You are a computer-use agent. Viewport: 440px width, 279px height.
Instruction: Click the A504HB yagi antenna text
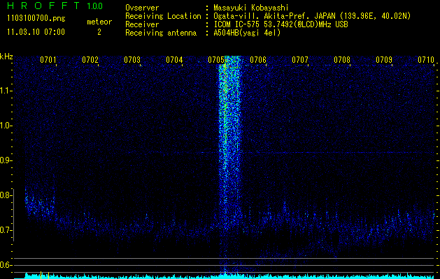coord(247,33)
